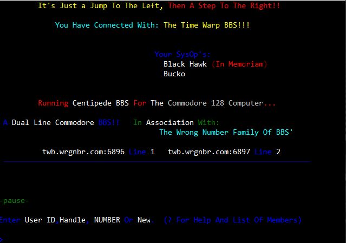This screenshot has height=243, width=346.
Task: Click the 'Black Hawk' sysop name
Action: (185, 64)
